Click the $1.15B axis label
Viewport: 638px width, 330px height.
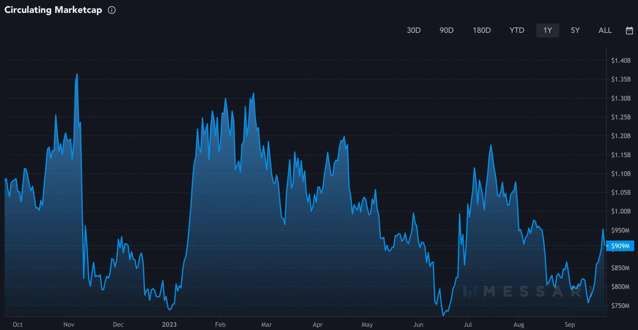click(x=621, y=155)
